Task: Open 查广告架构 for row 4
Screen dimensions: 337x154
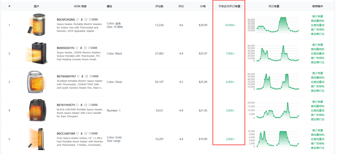Action: point(317,115)
